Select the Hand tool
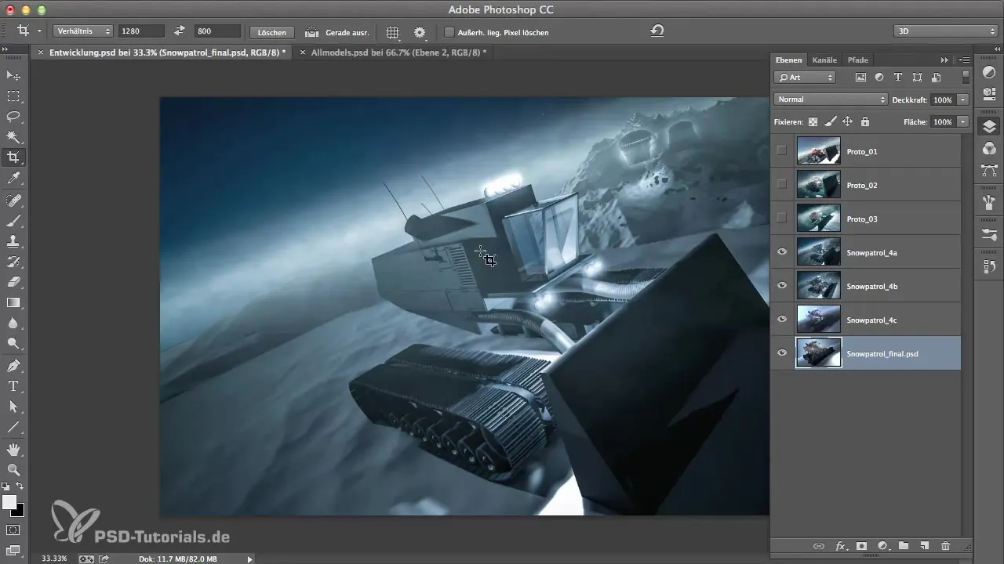 [x=13, y=450]
